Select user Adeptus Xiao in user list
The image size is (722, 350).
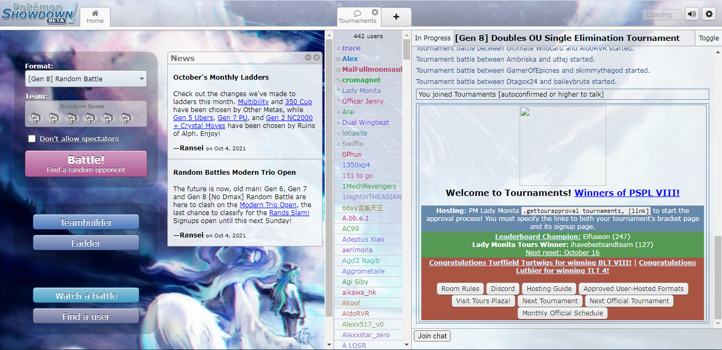click(x=368, y=239)
